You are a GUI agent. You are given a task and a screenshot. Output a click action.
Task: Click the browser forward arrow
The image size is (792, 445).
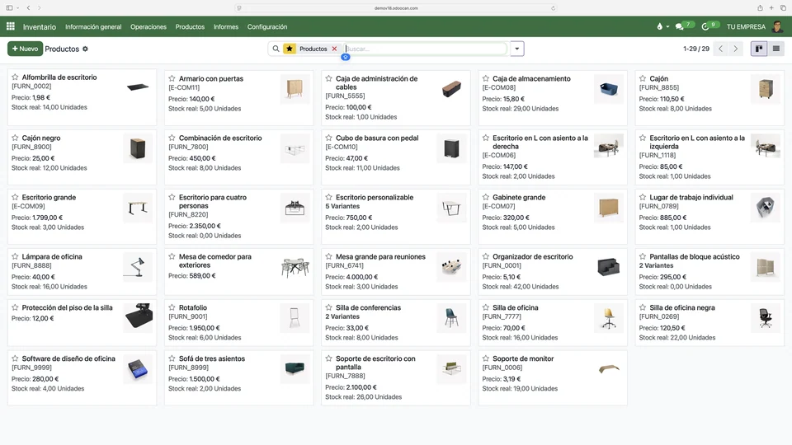40,7
